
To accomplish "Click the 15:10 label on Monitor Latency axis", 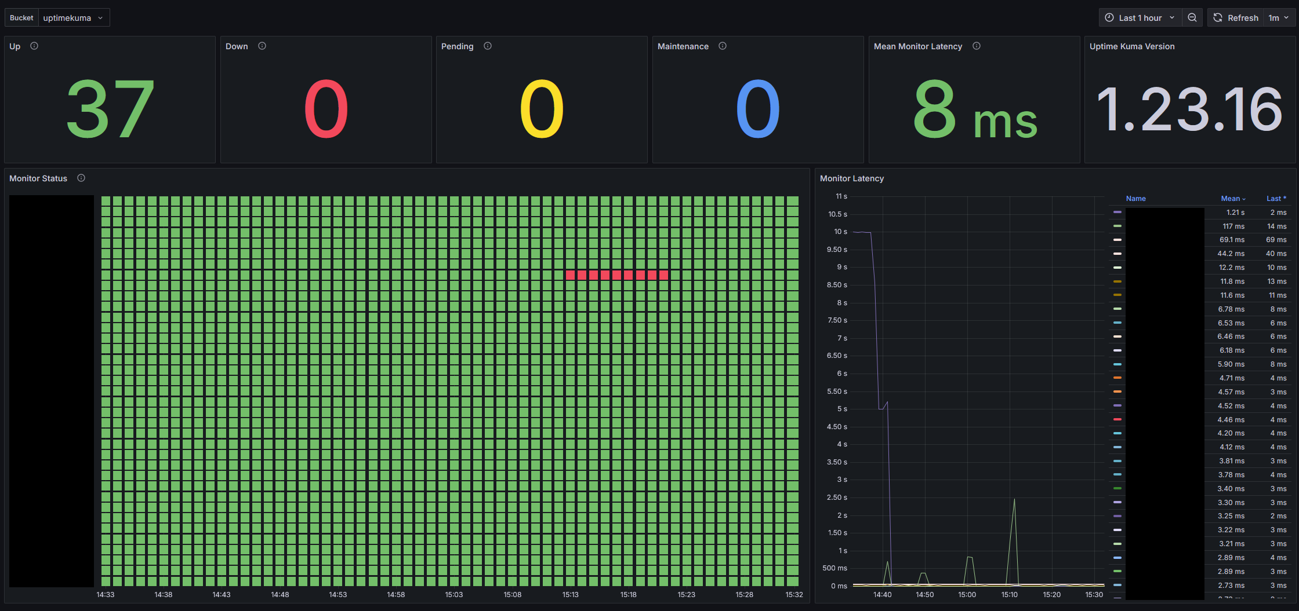I will point(1010,595).
